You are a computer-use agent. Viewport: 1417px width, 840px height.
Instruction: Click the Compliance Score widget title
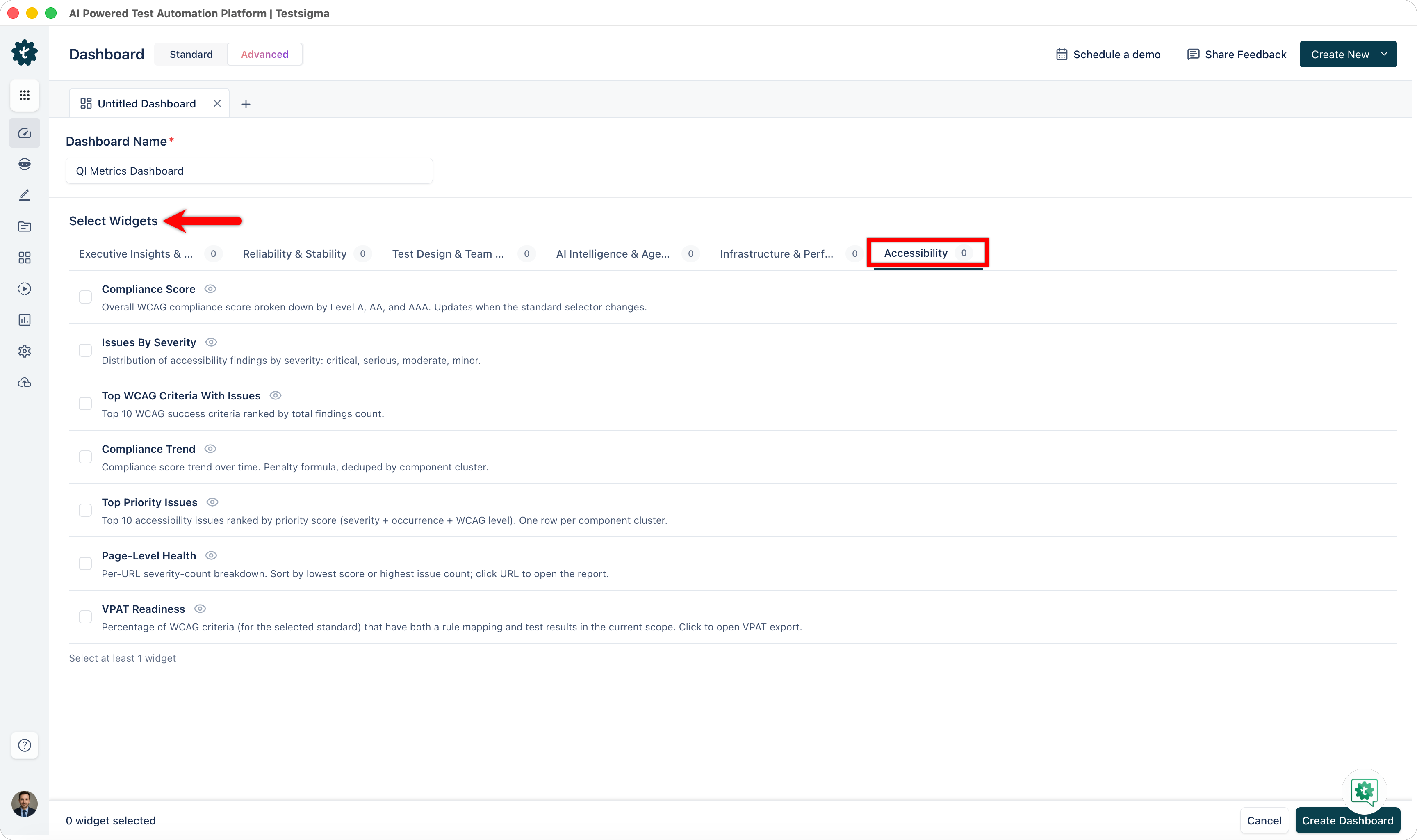148,289
